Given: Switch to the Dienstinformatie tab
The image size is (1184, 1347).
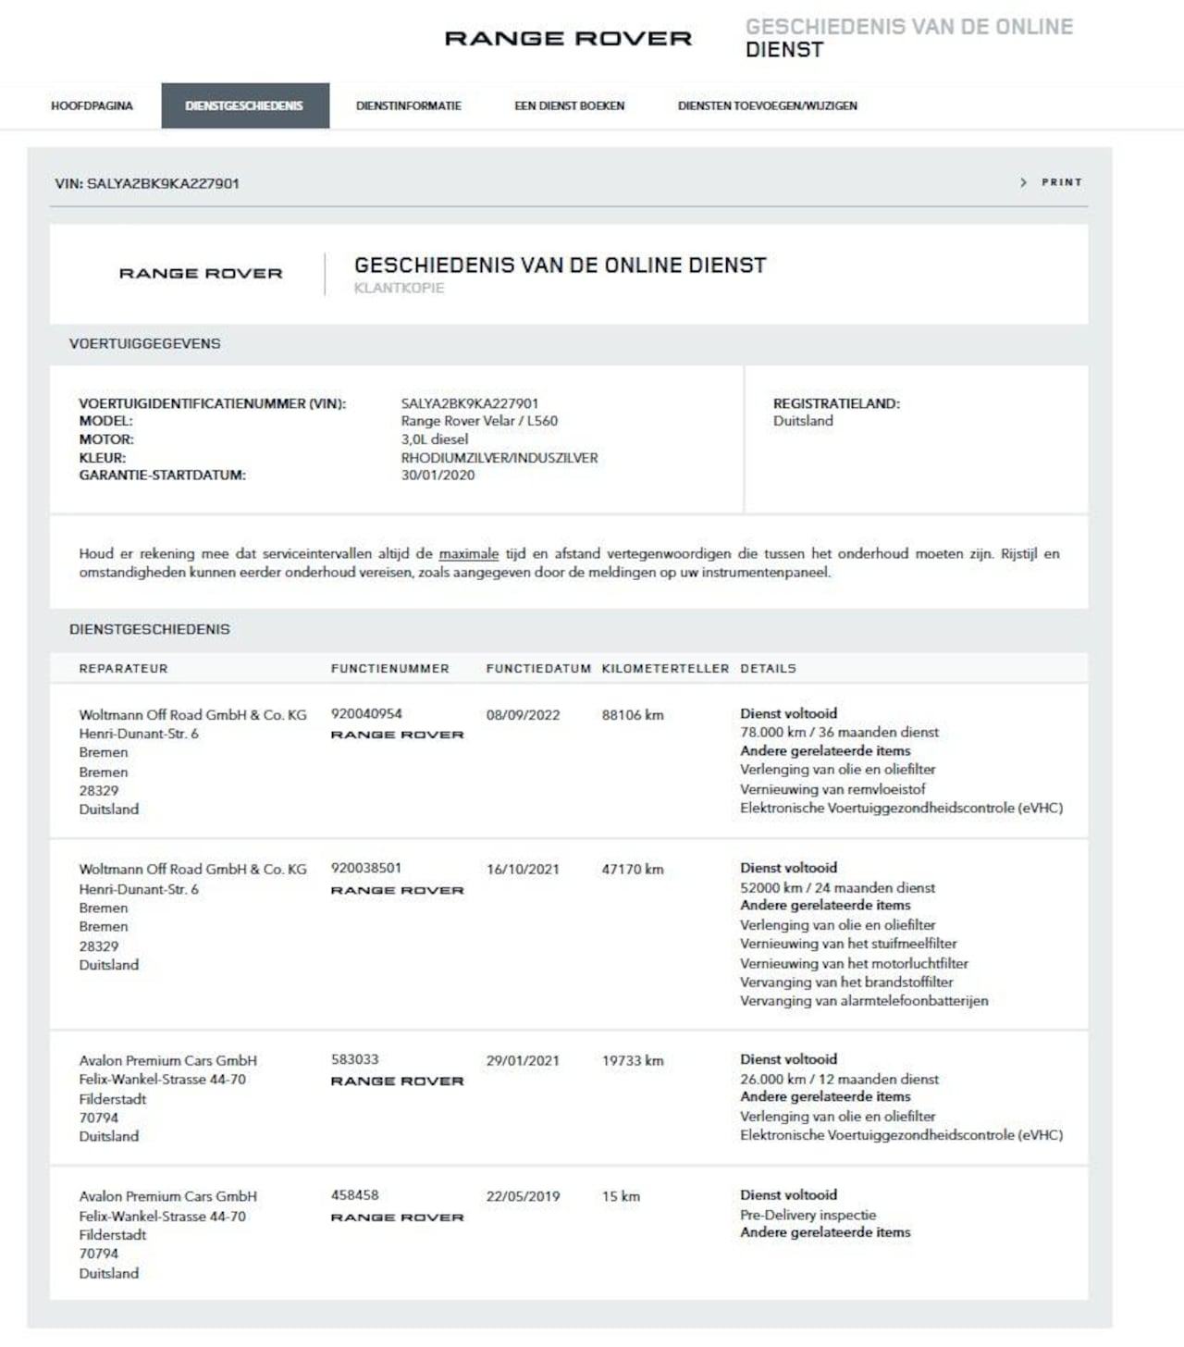Looking at the screenshot, I should [408, 106].
